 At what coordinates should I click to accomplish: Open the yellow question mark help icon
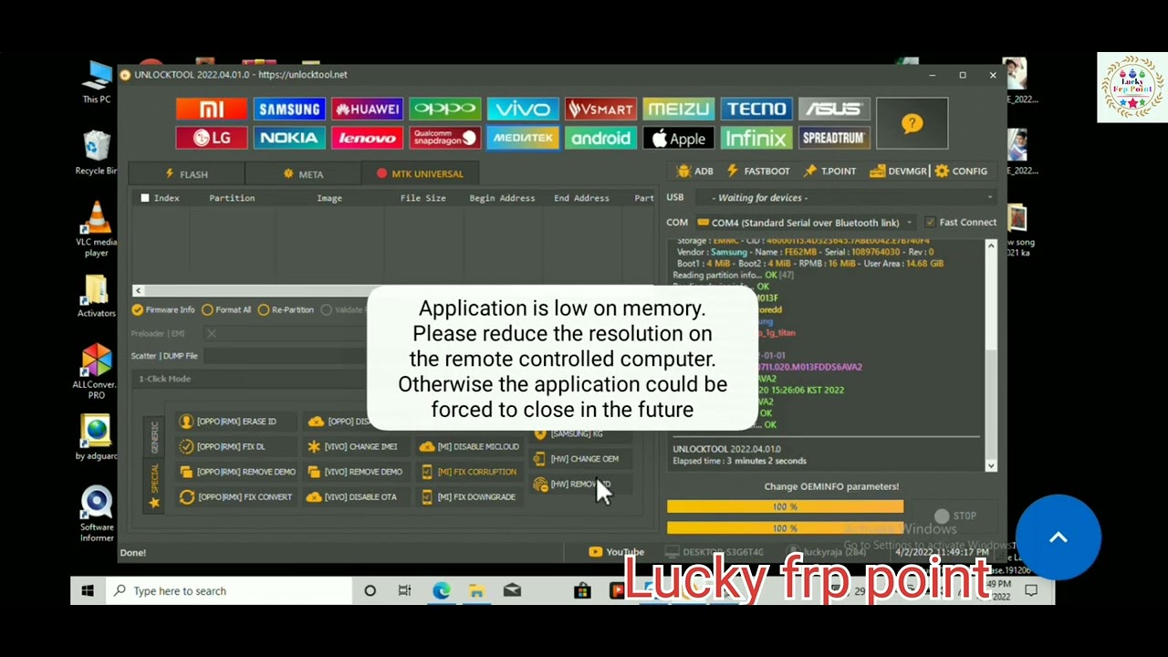tap(912, 123)
